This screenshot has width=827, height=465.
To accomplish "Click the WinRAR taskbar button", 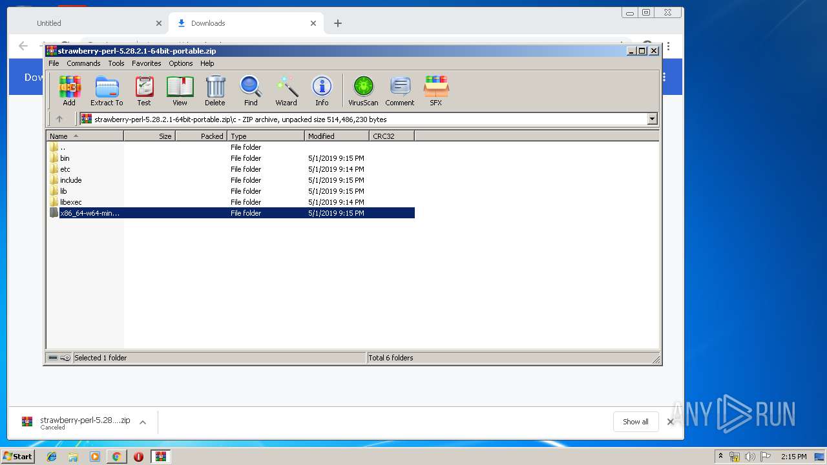I will 161,457.
